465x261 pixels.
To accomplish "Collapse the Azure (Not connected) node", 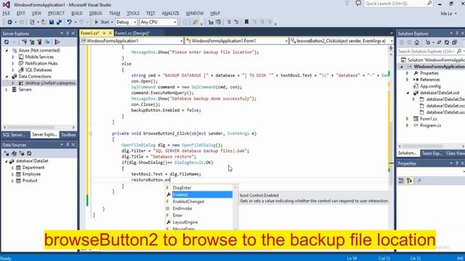I will pos(7,51).
